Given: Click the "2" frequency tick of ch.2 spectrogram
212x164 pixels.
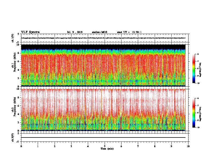Looking at the screenshot, I should click(18, 122).
